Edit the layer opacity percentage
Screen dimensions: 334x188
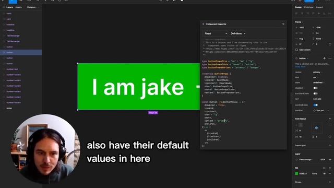point(323,160)
